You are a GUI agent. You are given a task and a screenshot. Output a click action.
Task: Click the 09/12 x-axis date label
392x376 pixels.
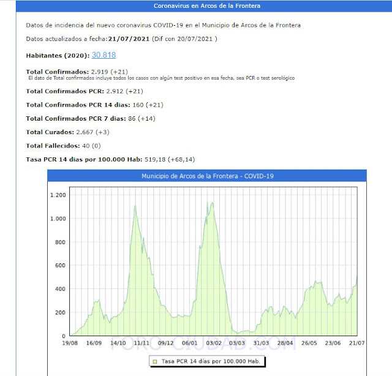pos(165,343)
